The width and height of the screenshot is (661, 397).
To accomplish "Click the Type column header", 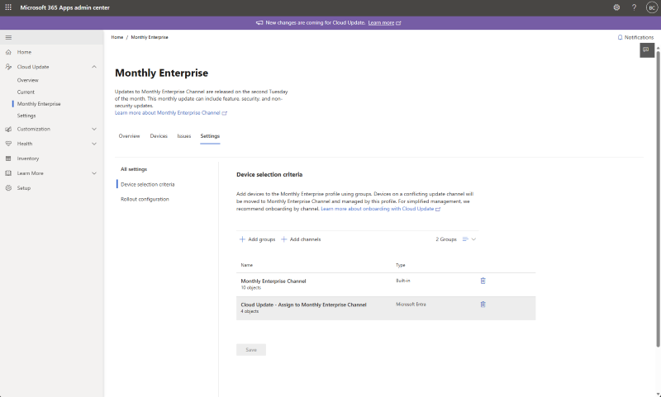I will tap(401, 265).
